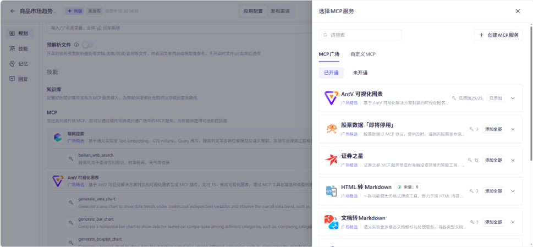
Task: Click the HTML 转 Markdown logo
Action: [x=332, y=191]
